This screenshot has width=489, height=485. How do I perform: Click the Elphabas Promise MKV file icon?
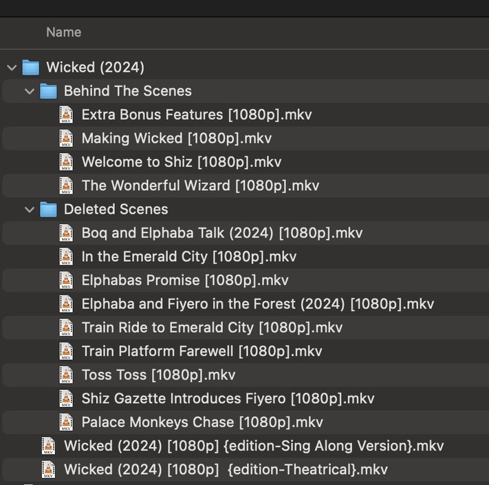click(66, 280)
